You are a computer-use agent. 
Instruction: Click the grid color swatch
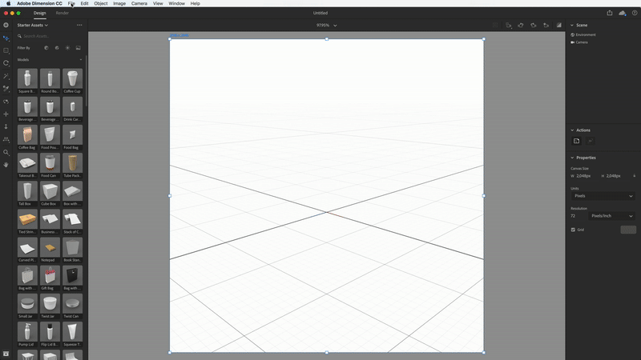click(x=628, y=230)
